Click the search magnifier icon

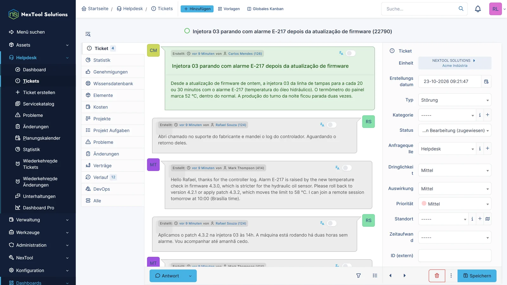pos(461,9)
